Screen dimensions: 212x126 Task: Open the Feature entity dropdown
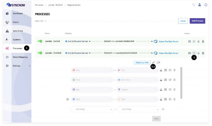click(137, 90)
